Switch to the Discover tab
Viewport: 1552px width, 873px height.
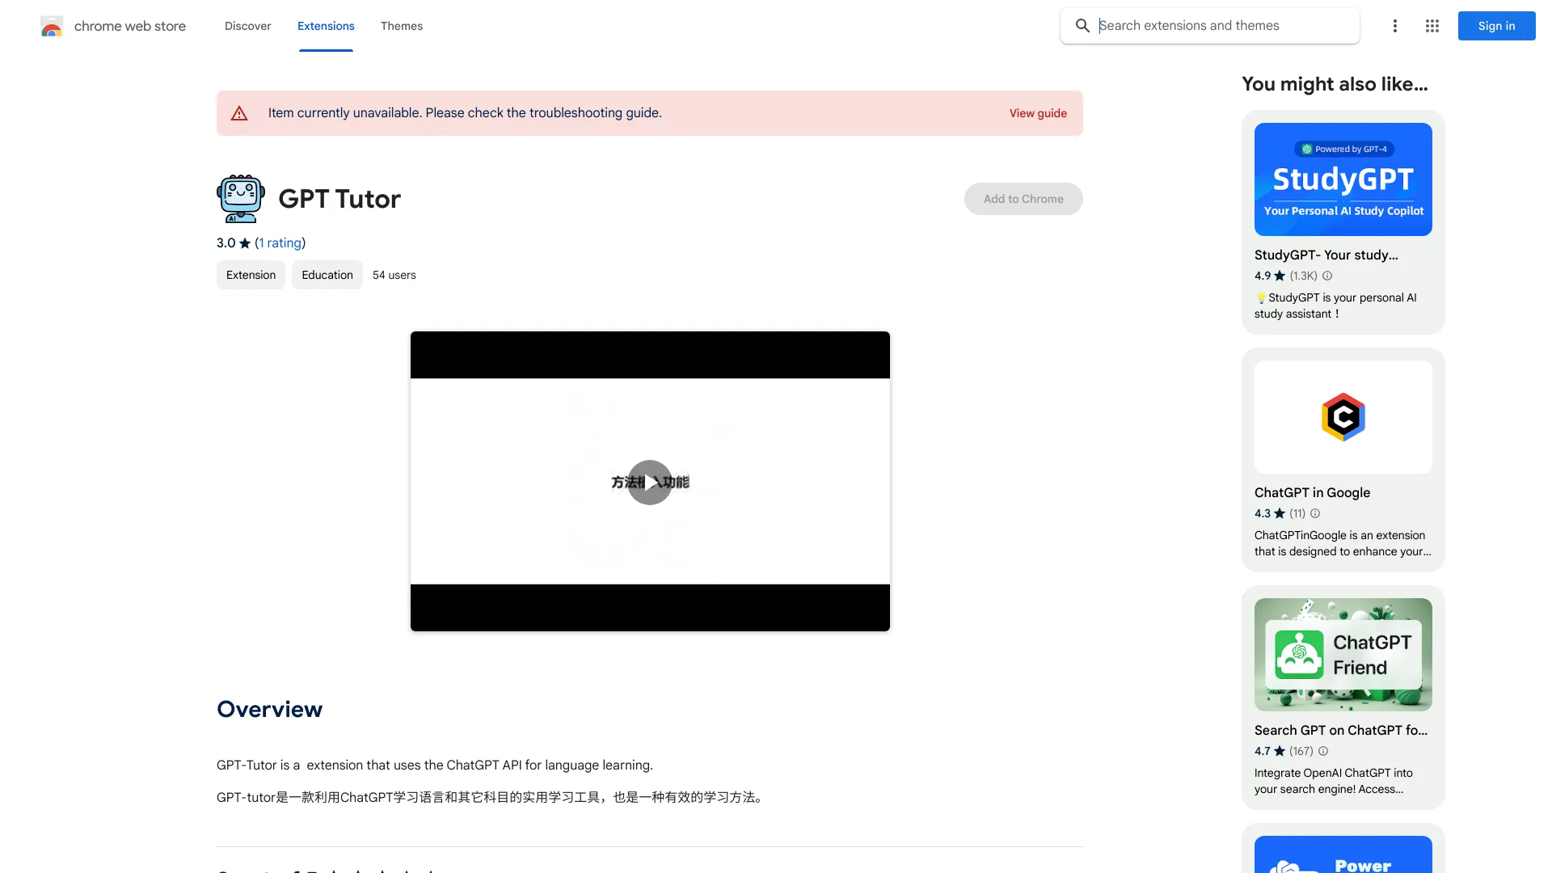coord(247,26)
